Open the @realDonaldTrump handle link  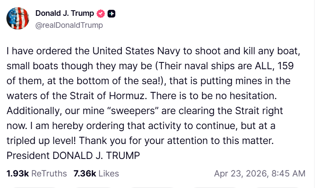(69, 25)
